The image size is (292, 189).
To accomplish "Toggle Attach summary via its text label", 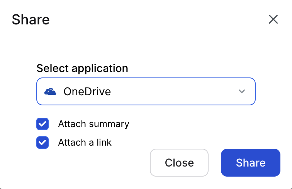I will click(x=93, y=124).
